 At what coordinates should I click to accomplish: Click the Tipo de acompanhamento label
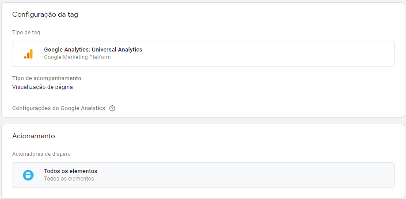coord(47,78)
